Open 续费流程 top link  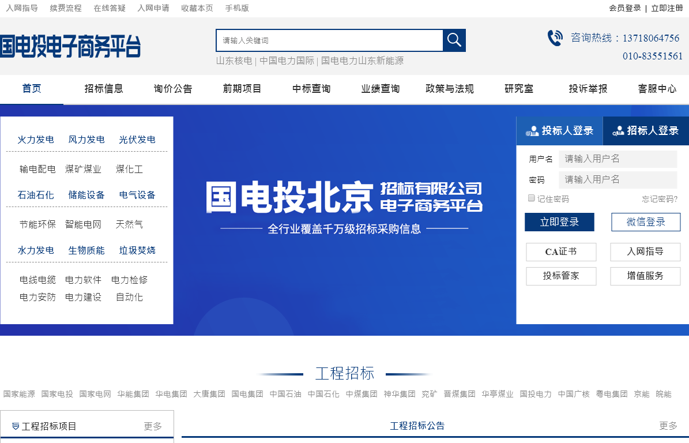coord(66,8)
